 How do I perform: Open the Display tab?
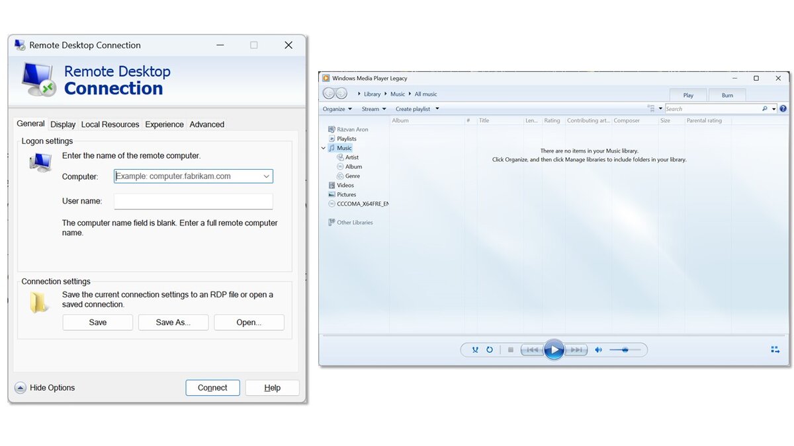(x=63, y=124)
